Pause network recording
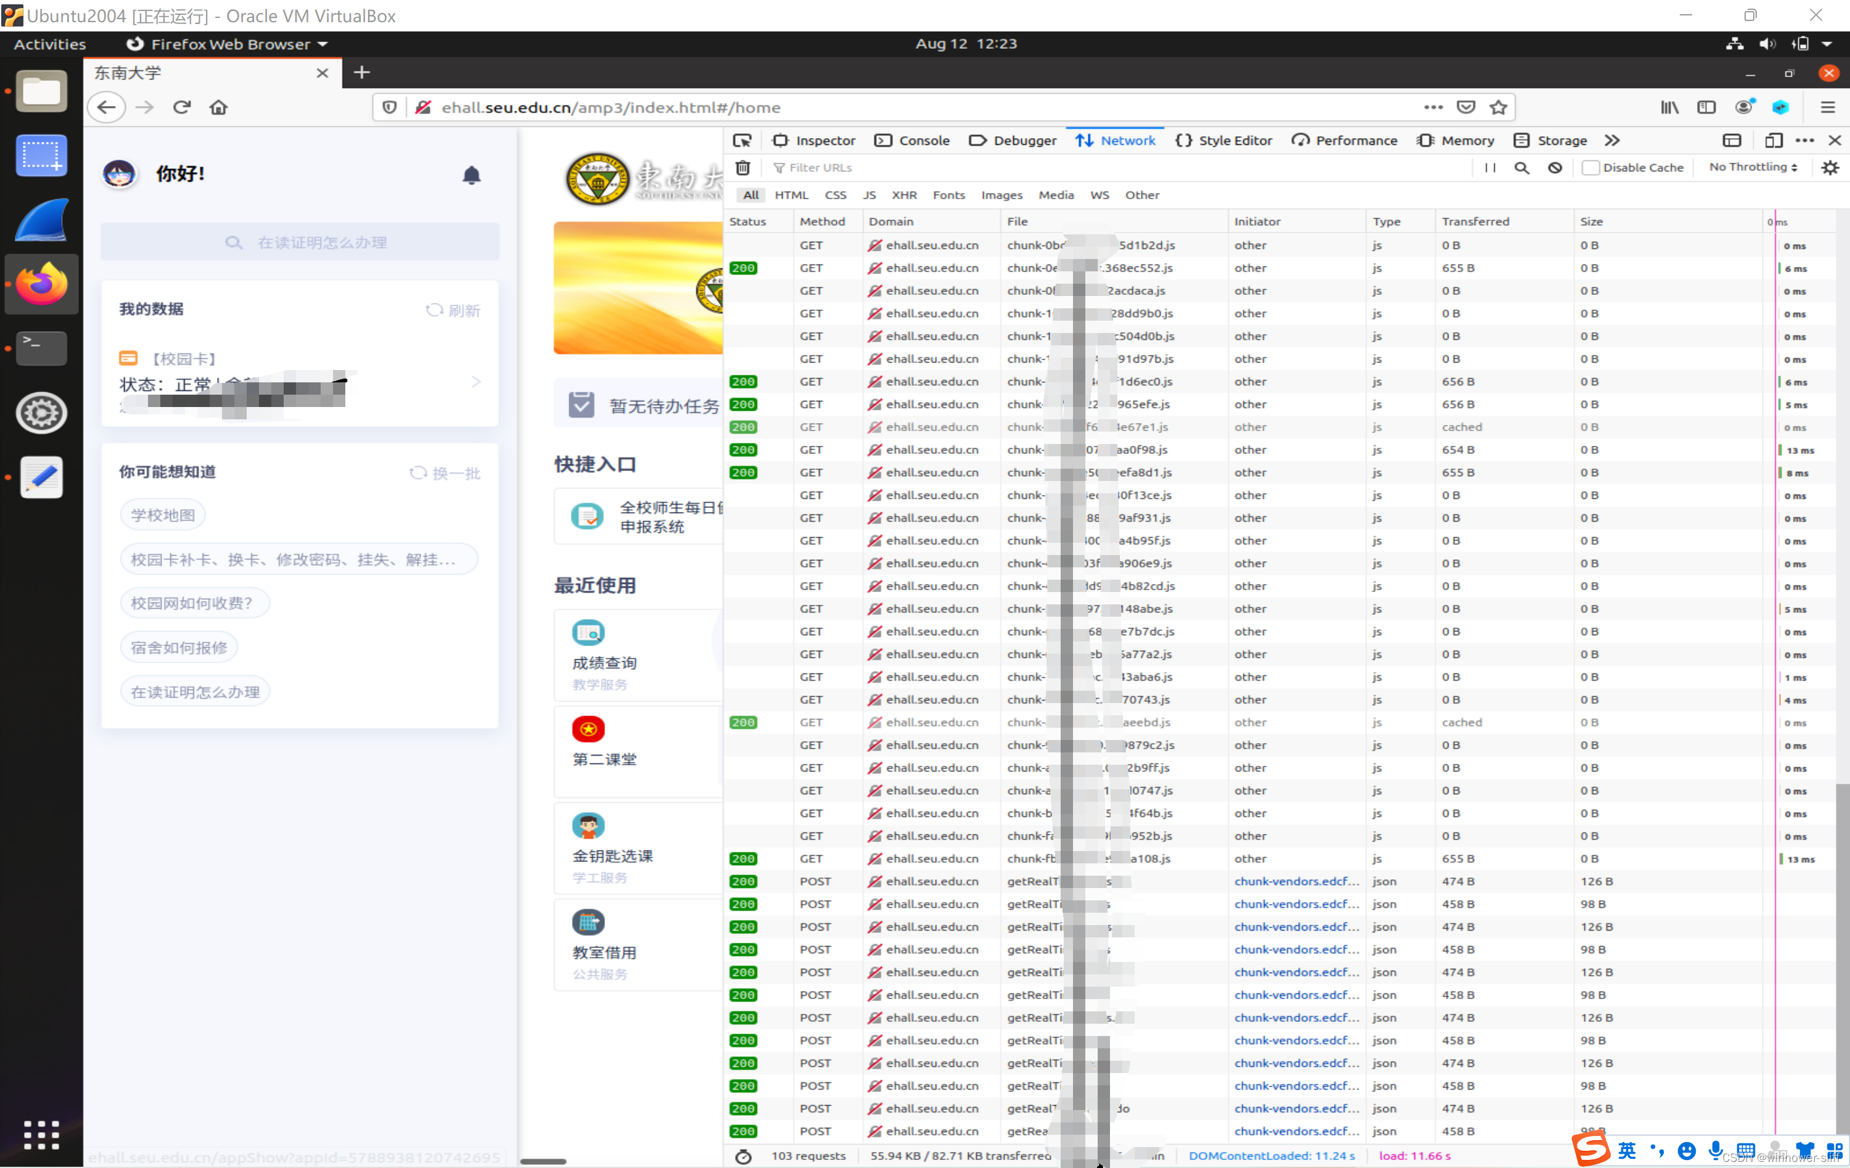This screenshot has width=1850, height=1168. pyautogui.click(x=1490, y=168)
